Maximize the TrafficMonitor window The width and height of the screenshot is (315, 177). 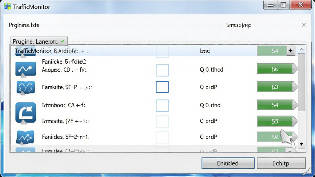(x=283, y=5)
